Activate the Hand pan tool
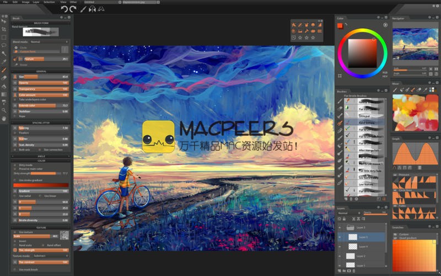 pyautogui.click(x=4, y=118)
